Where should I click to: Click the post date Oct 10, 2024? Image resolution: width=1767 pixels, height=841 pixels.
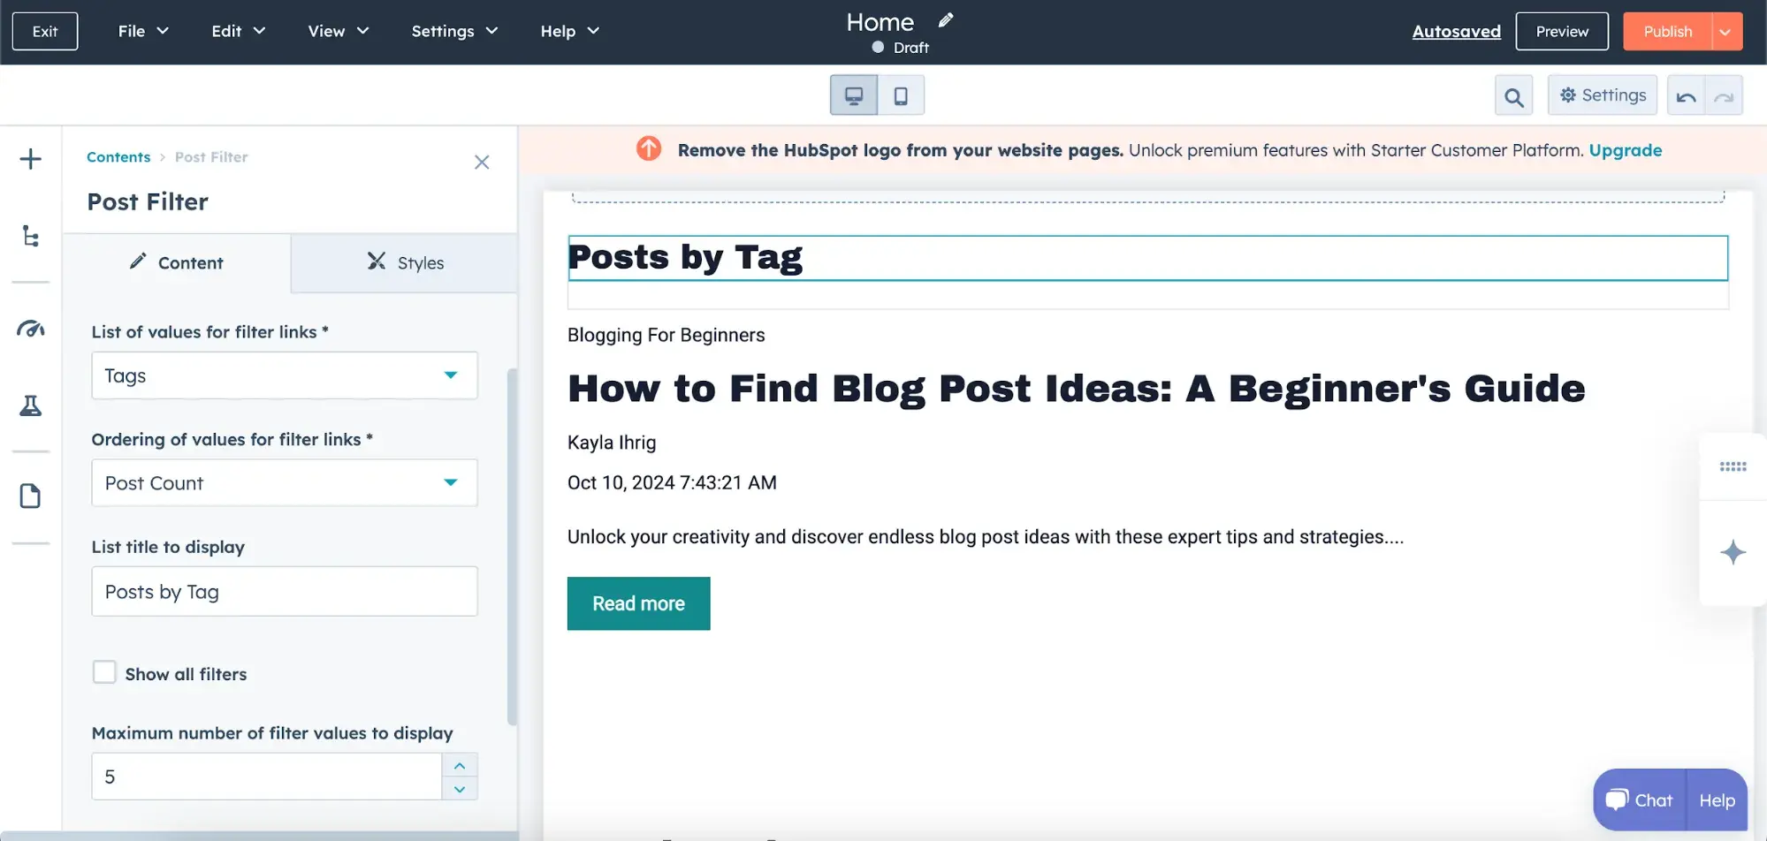click(x=672, y=482)
